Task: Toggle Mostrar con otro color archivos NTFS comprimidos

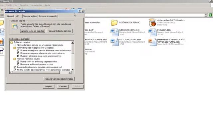Action: point(15,70)
